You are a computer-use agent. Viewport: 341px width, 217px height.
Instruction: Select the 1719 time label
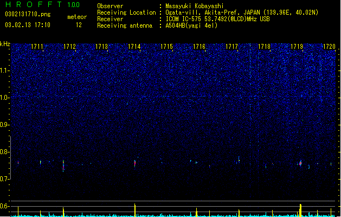click(297, 47)
